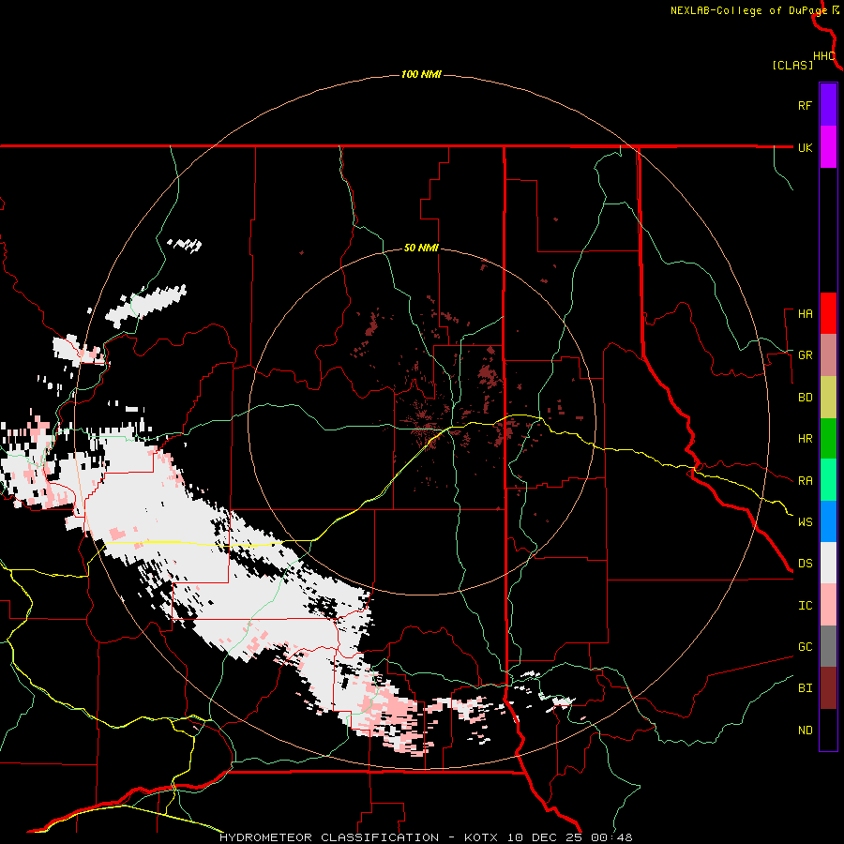Click the 'BI' legend label
The image size is (844, 844).
pyautogui.click(x=805, y=688)
